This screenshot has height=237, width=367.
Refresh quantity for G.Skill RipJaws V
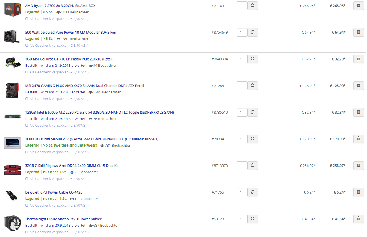click(253, 166)
